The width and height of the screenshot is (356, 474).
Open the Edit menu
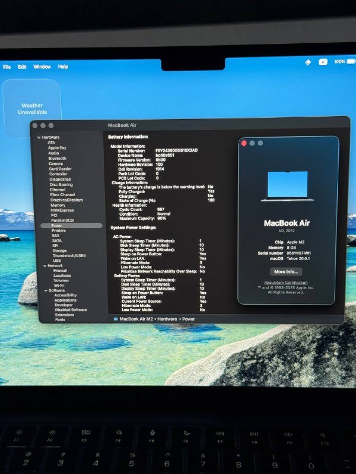point(22,67)
